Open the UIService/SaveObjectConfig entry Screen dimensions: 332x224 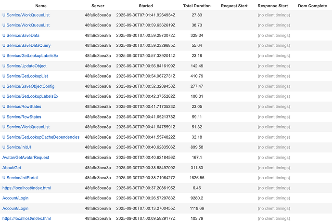[x=28, y=86]
